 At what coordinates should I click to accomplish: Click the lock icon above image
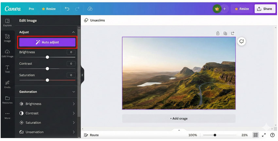click(x=217, y=33)
